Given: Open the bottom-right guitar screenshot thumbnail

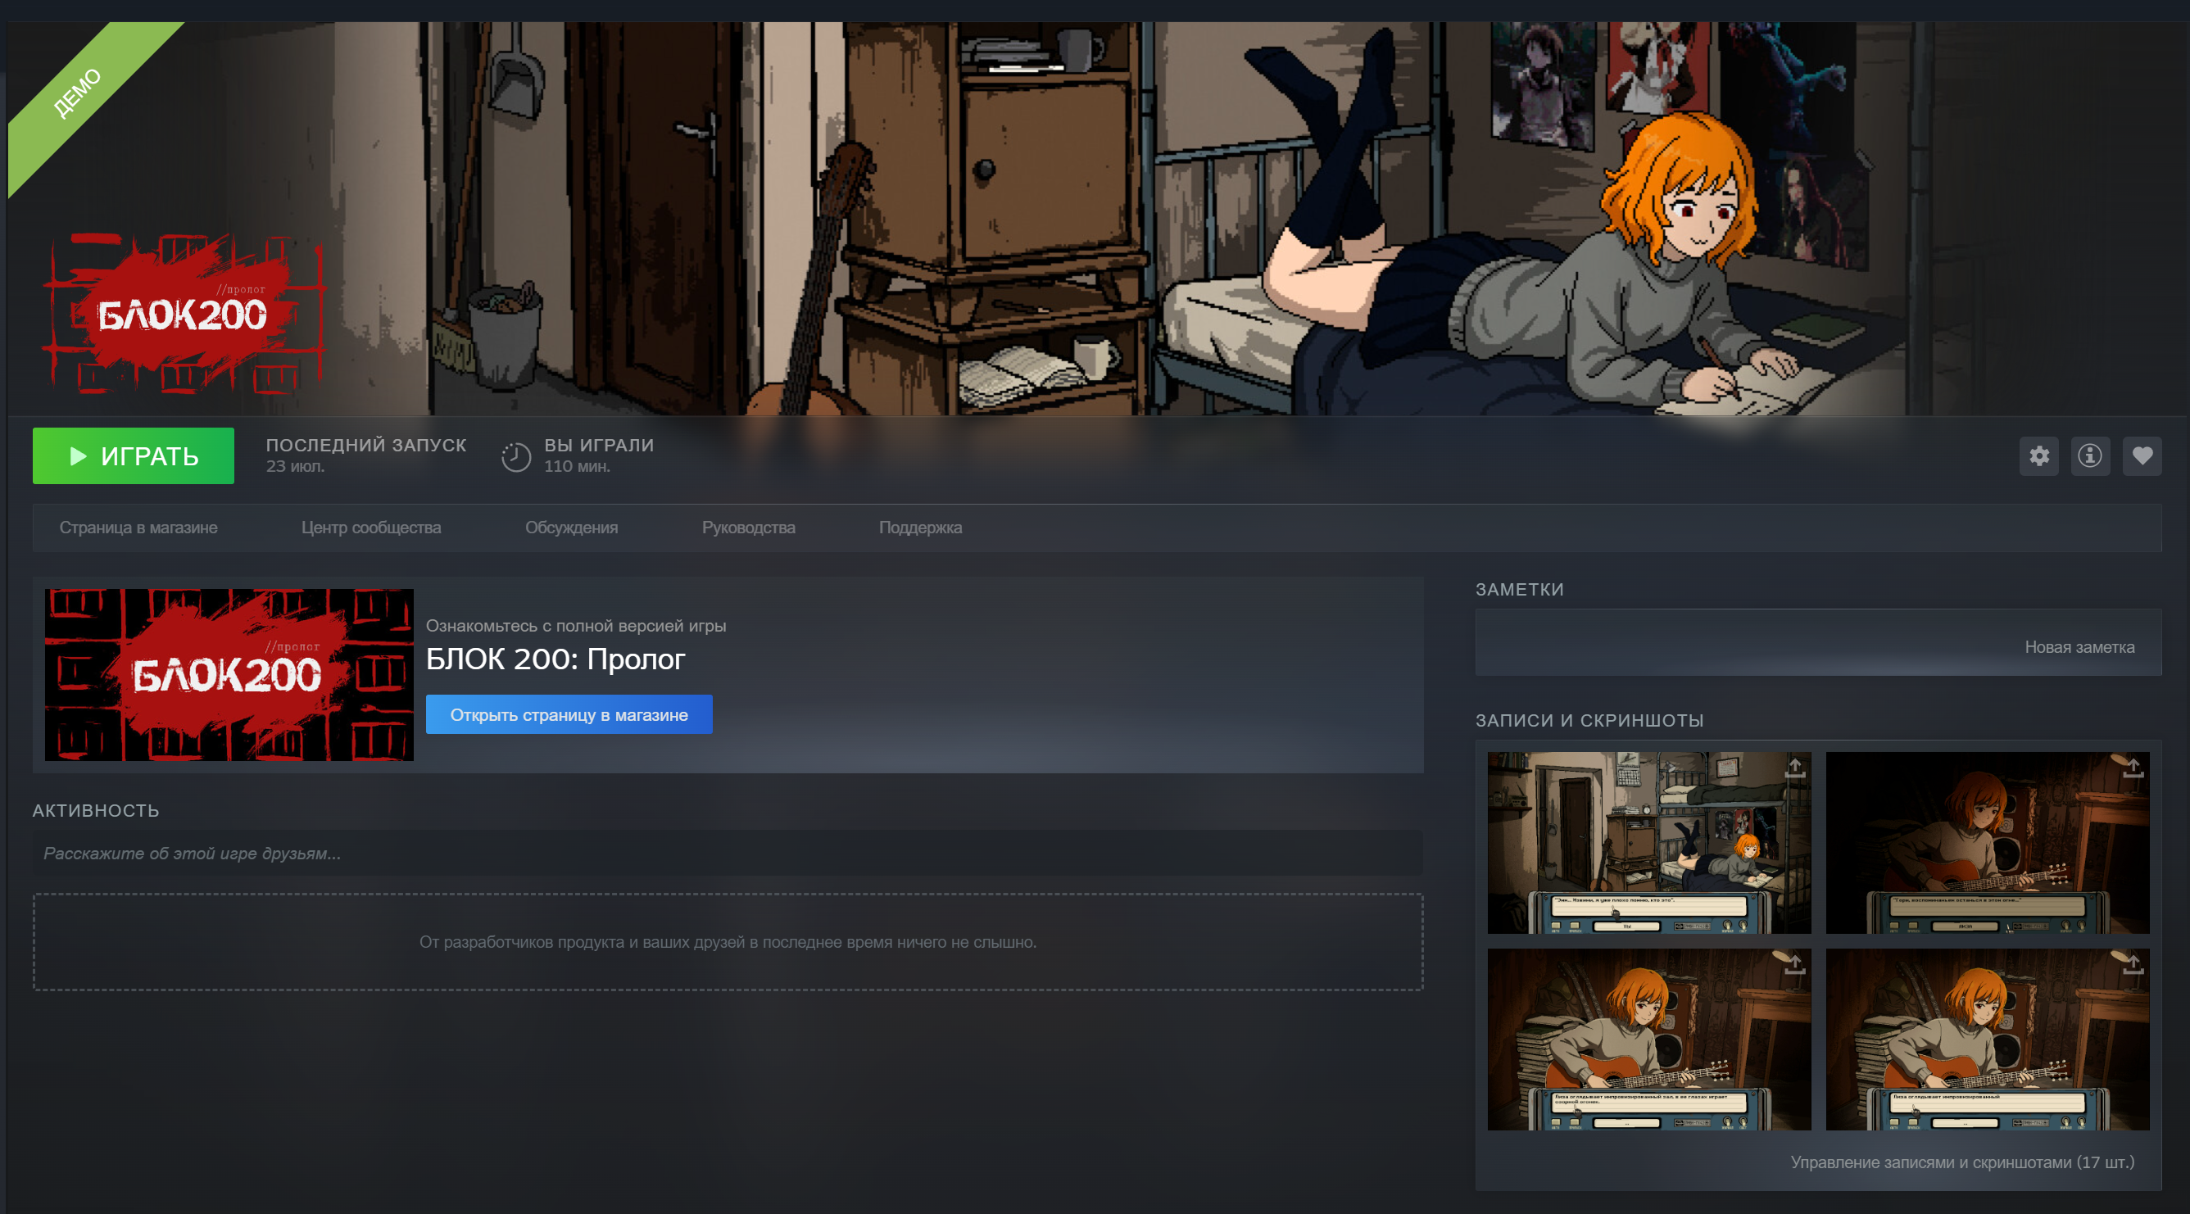Looking at the screenshot, I should coord(1988,1040).
